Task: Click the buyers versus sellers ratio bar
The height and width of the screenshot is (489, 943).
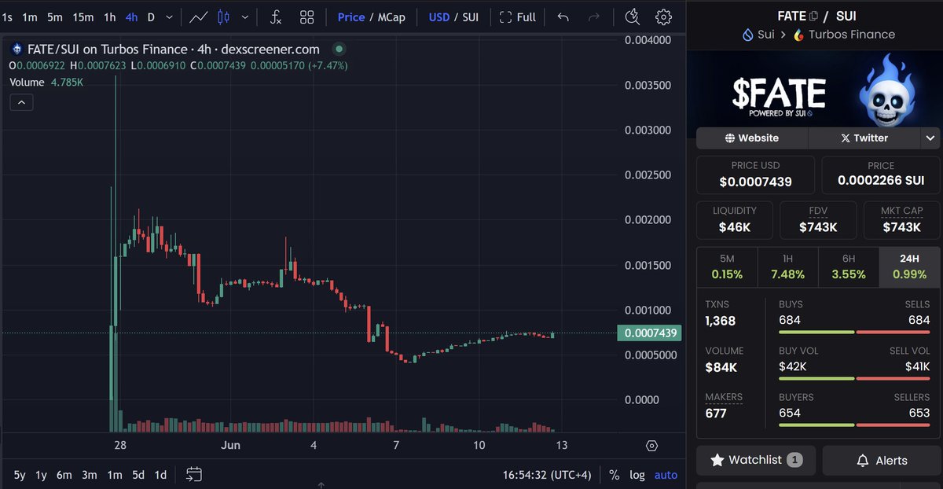Action: pos(854,425)
